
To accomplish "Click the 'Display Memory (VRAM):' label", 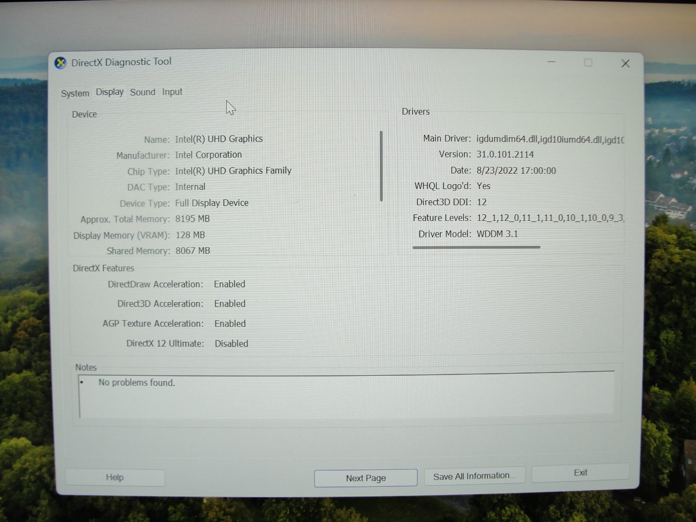I will (x=122, y=235).
